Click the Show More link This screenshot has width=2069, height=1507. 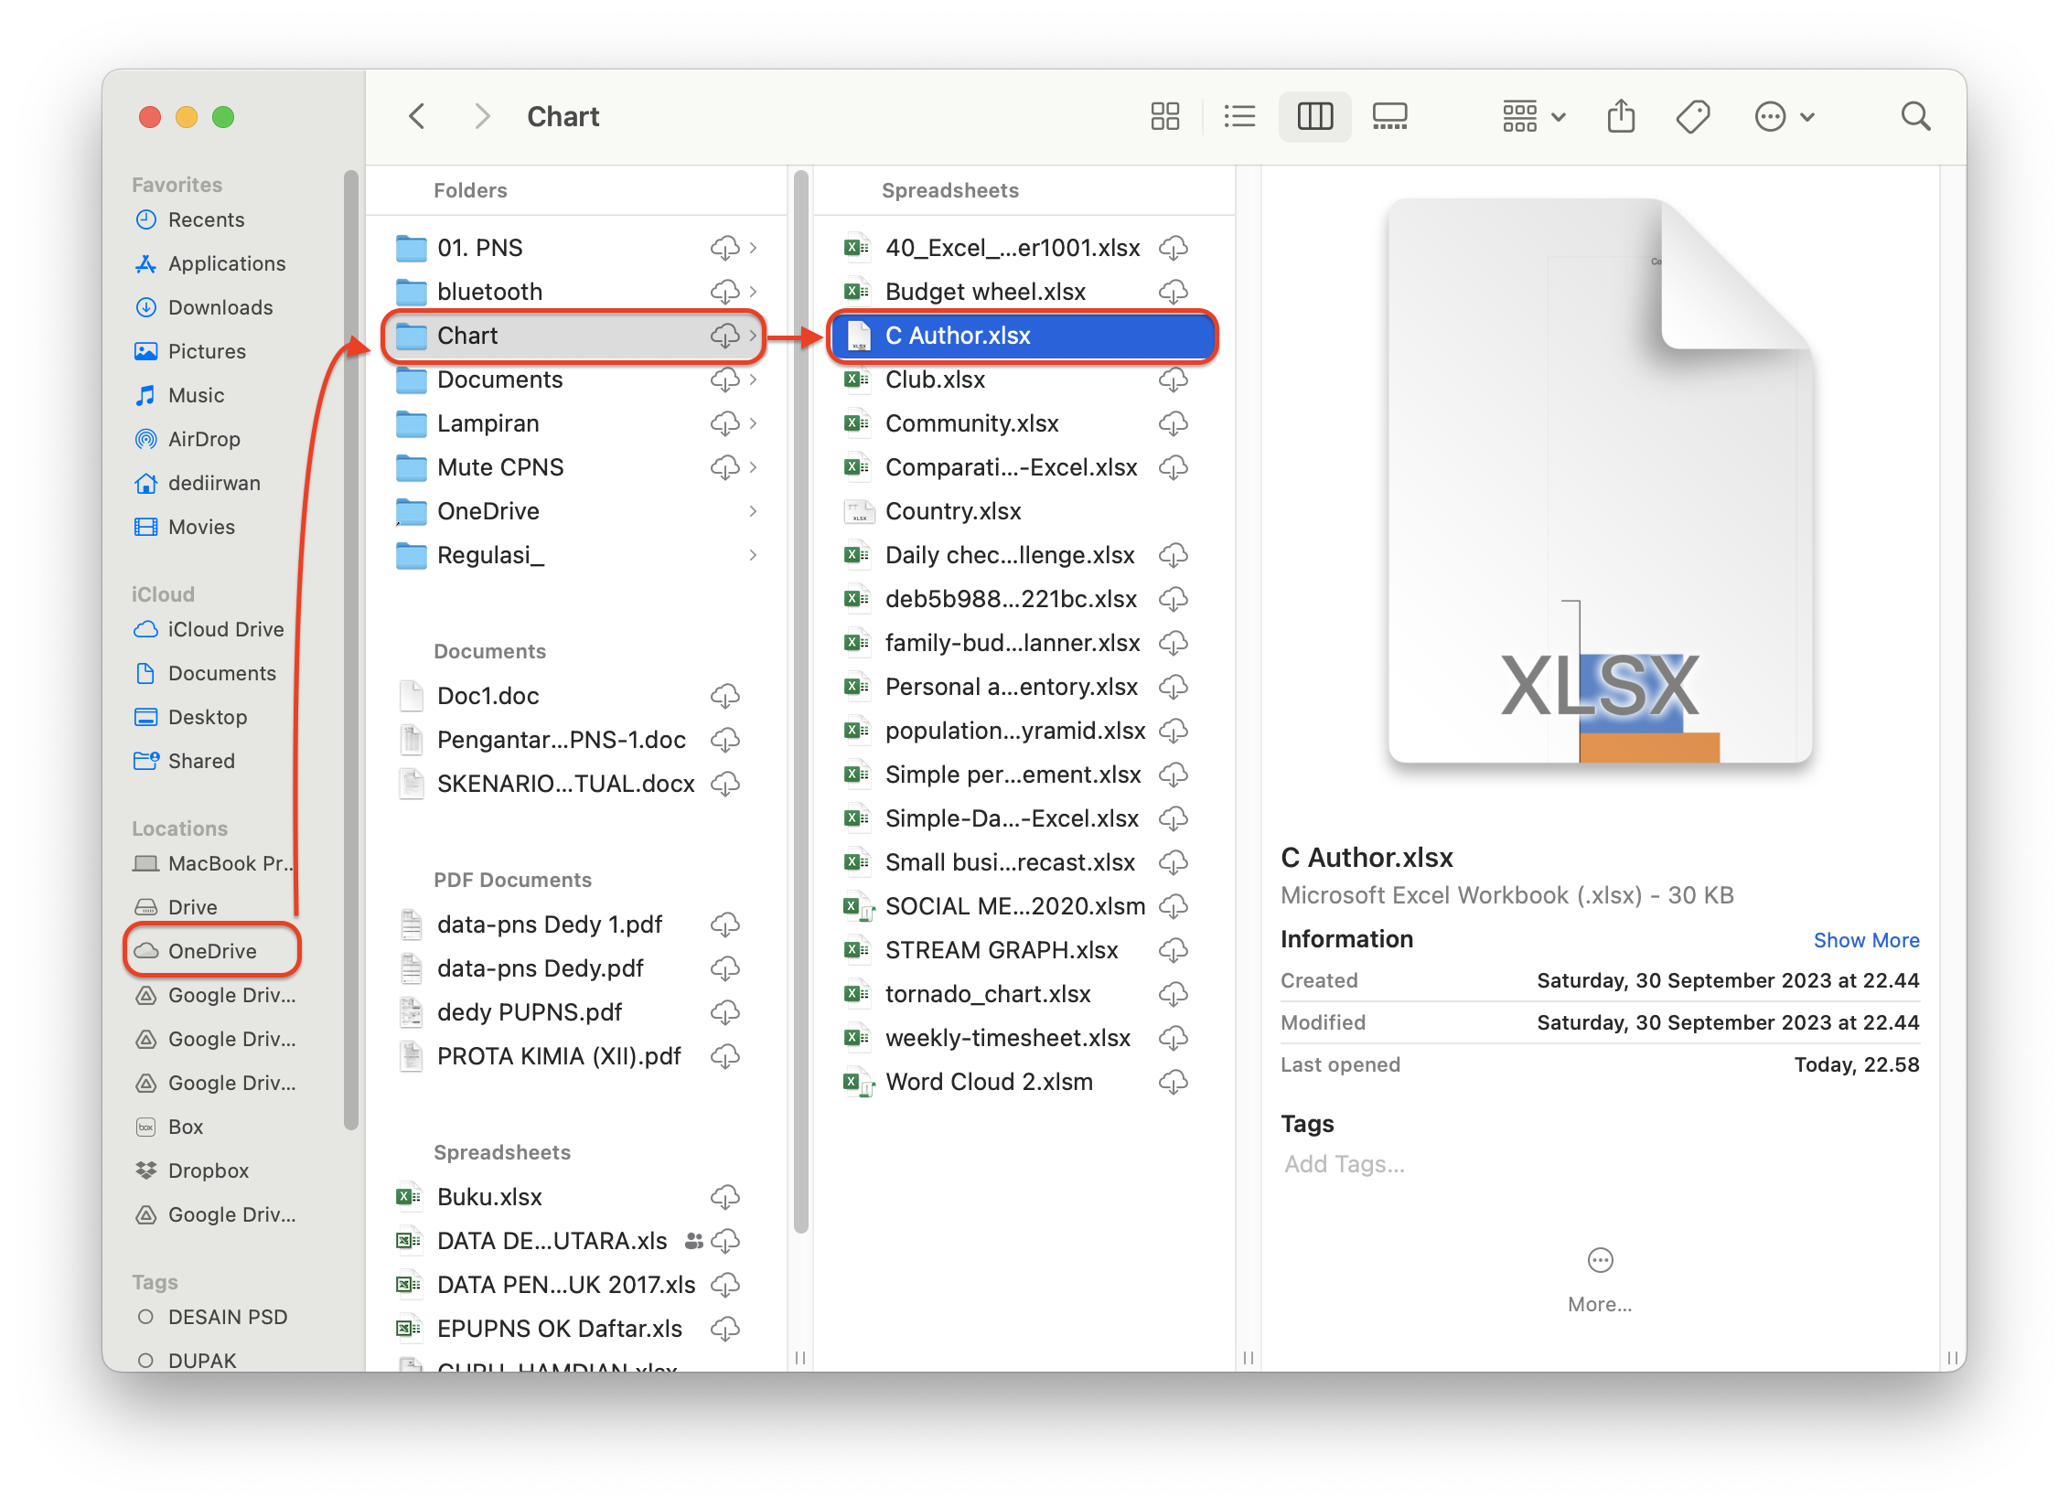1866,940
